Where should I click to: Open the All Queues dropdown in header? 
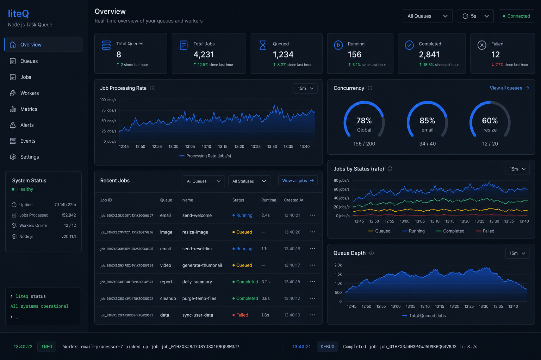pos(427,16)
